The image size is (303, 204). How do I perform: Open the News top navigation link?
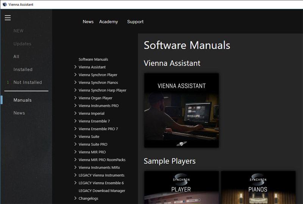point(88,22)
